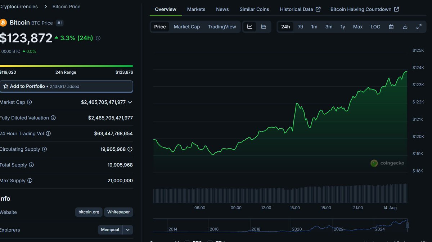The height and width of the screenshot is (242, 432).
Task: Click the $2,465,705,471,977 Market Cap value
Action: (103, 102)
